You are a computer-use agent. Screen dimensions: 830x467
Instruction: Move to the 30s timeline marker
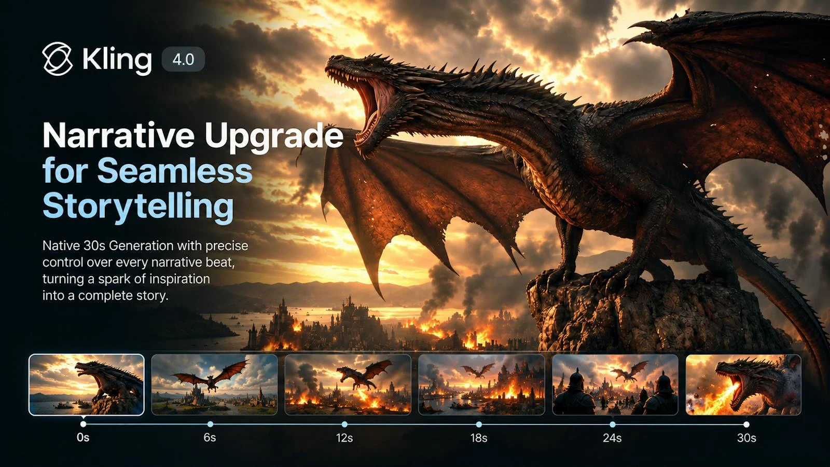pyautogui.click(x=746, y=424)
